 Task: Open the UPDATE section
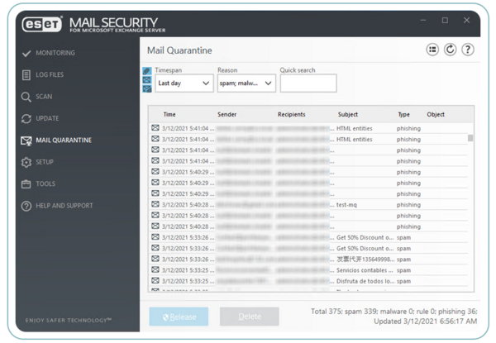pyautogui.click(x=47, y=118)
